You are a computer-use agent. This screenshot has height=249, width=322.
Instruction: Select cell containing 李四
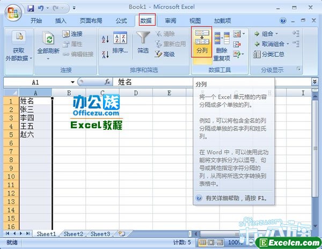coord(35,118)
